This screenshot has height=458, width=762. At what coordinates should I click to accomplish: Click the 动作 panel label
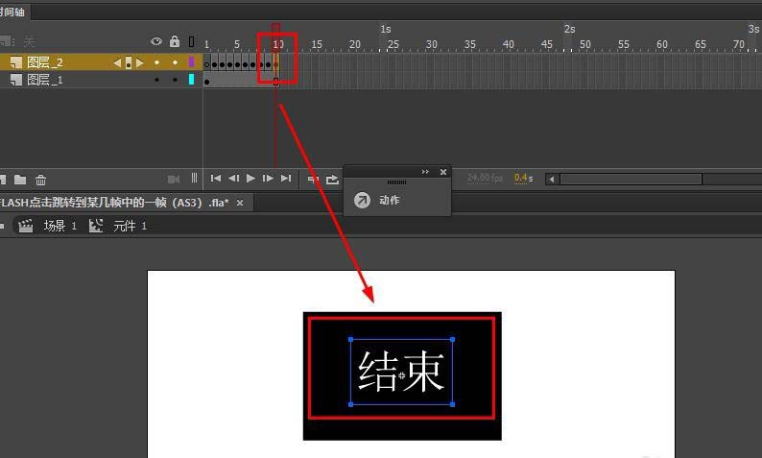tap(390, 200)
